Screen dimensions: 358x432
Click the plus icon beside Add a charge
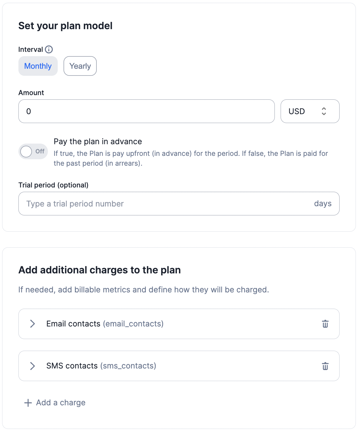(28, 403)
